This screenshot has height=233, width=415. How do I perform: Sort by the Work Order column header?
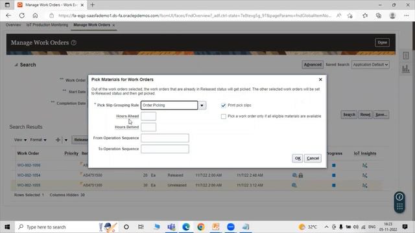[x=28, y=153]
